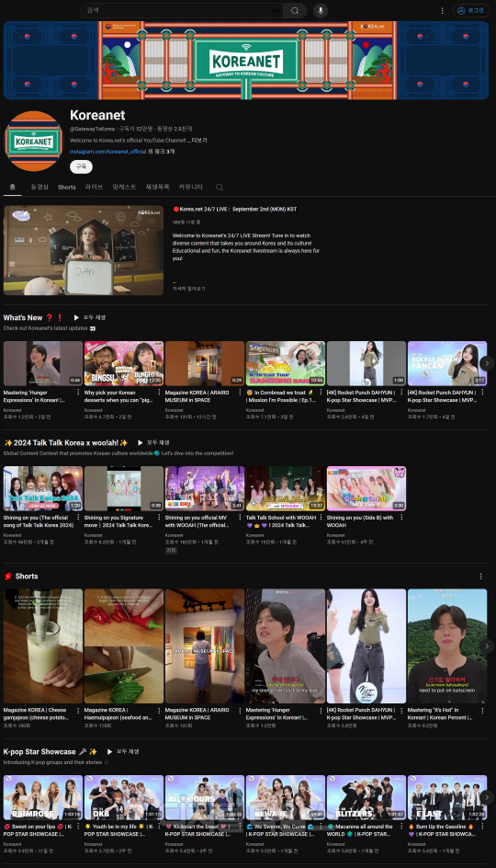Open Shorts section three-dot menu
Screen dimensions: 496x868
[x=480, y=577]
